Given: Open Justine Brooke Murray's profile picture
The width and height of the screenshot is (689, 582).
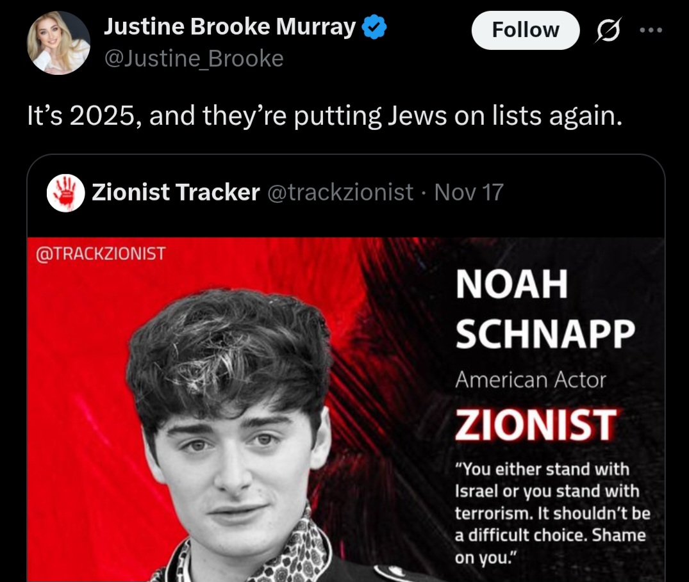Looking at the screenshot, I should click(58, 43).
